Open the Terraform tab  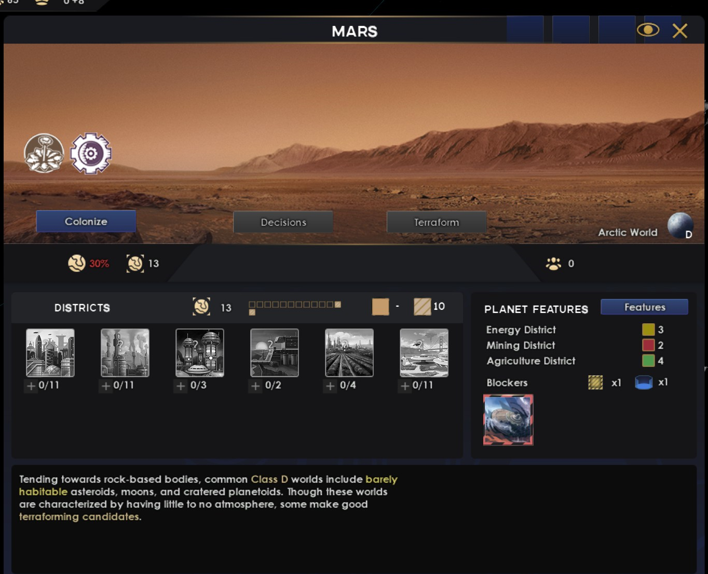click(437, 222)
